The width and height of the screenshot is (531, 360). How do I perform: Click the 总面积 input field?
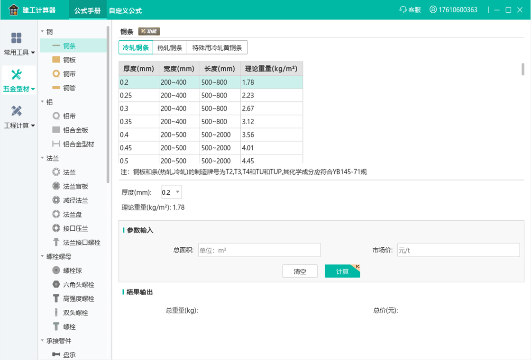tap(259, 250)
